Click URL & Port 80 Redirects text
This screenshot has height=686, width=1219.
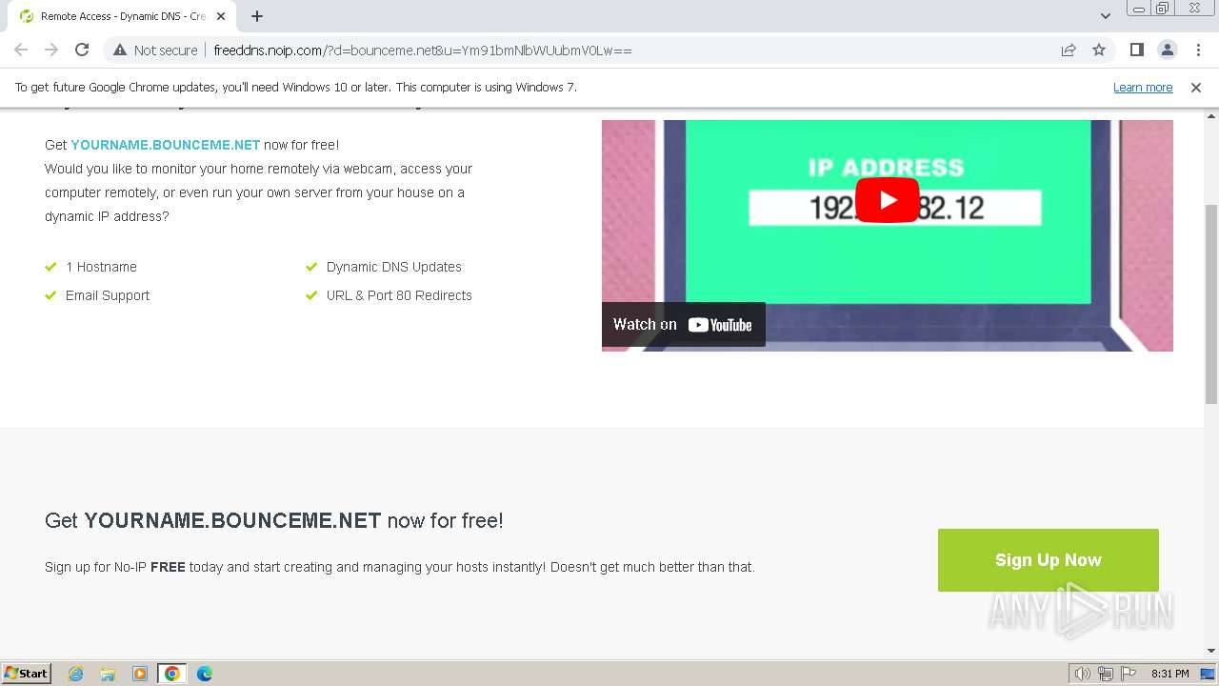pos(399,295)
